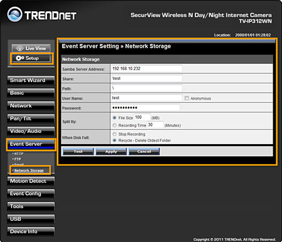Select the File Size split option
Viewport: 282px width, 242px height.
pos(114,118)
